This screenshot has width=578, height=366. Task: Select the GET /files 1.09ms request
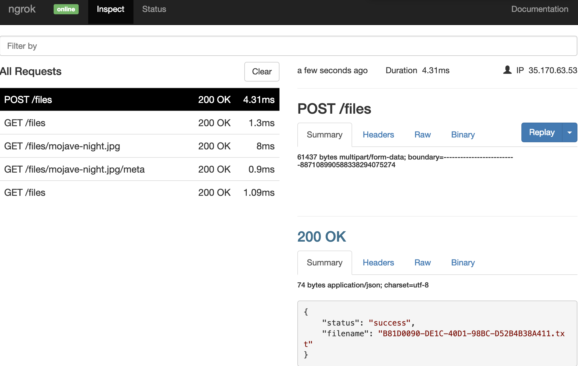click(x=139, y=193)
